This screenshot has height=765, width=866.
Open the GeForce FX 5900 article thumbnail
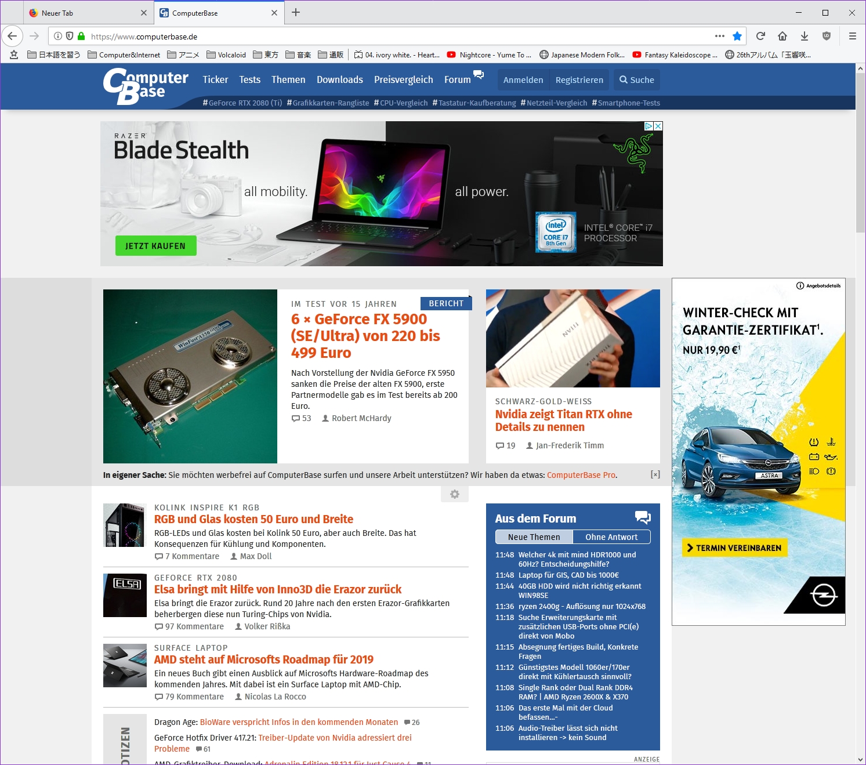point(190,376)
